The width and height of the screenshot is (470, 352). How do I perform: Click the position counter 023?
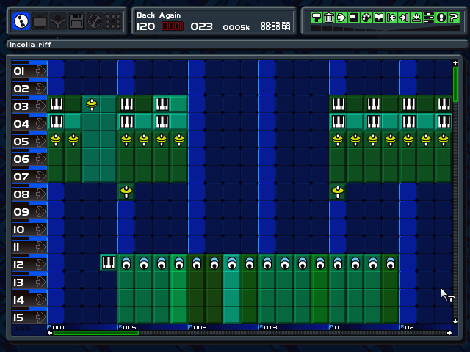click(x=201, y=26)
